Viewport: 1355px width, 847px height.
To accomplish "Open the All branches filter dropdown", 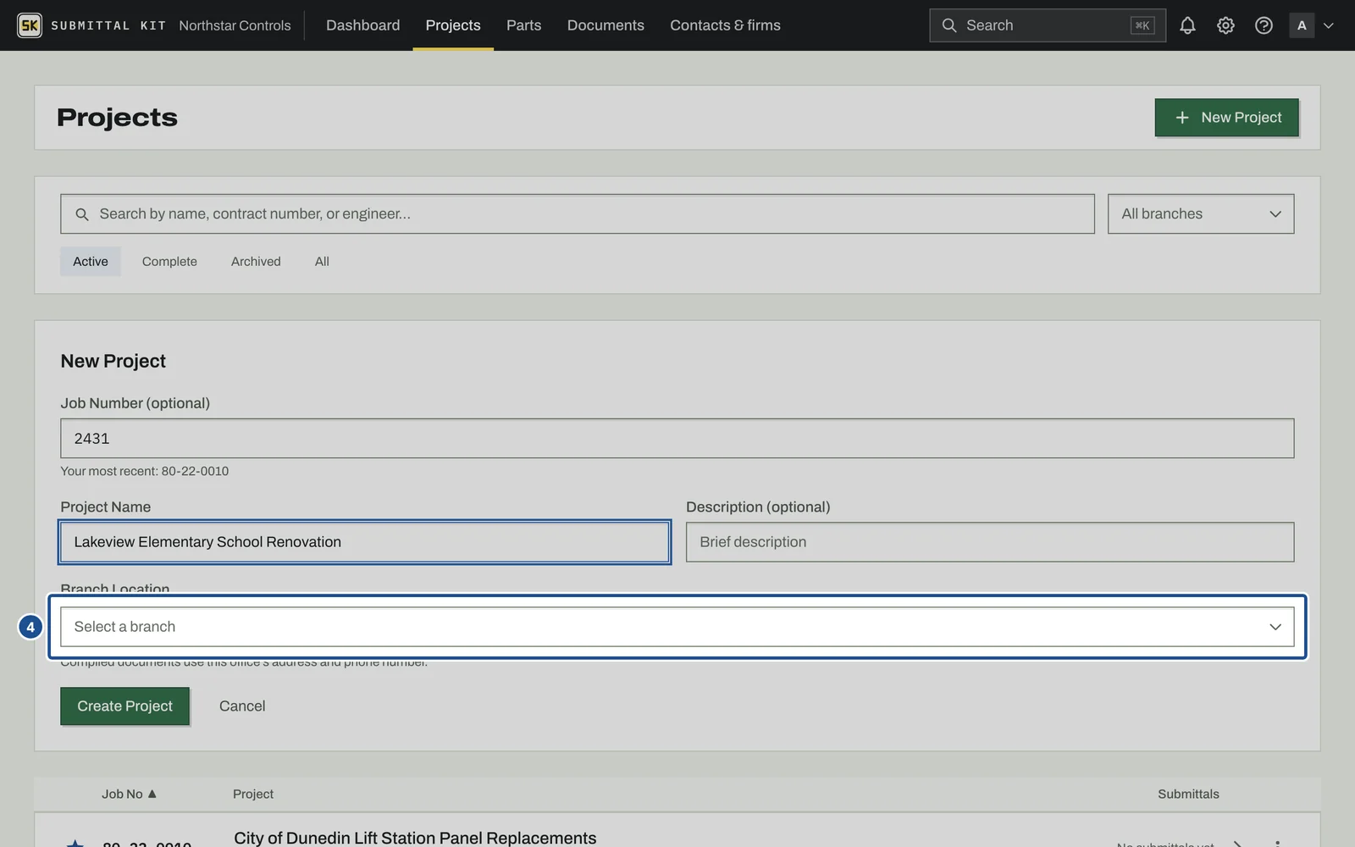I will click(x=1201, y=213).
